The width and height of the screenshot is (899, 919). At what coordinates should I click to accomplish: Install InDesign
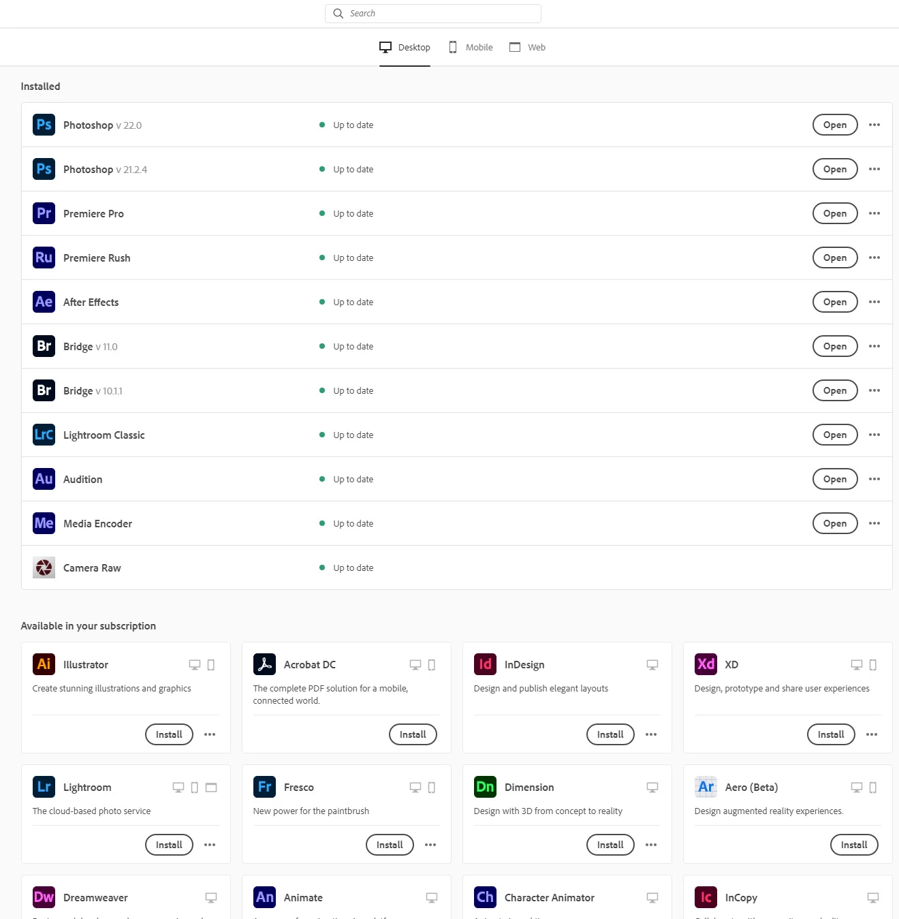[x=610, y=734]
